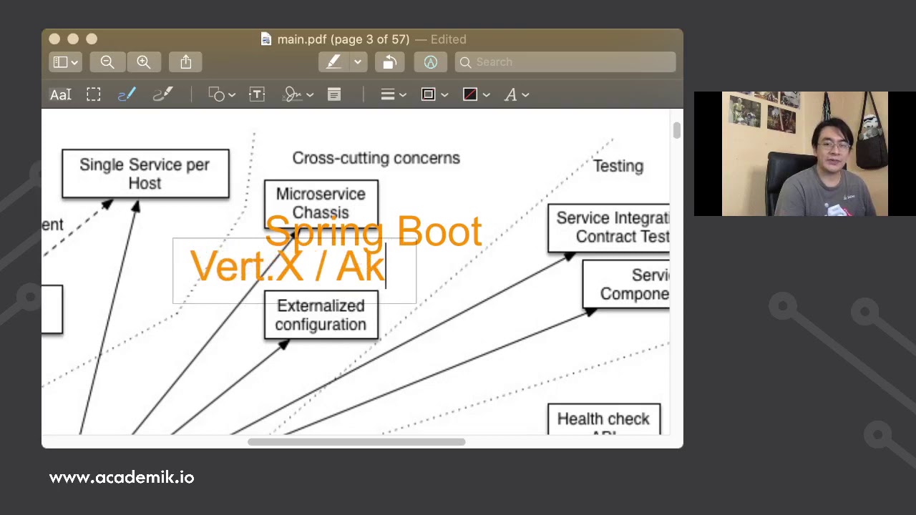916x515 pixels.
Task: Rotate the page with the rotate button
Action: [x=389, y=62]
